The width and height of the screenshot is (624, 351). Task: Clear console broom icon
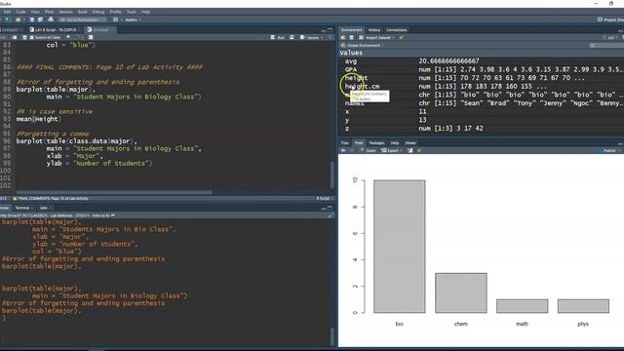click(x=331, y=215)
